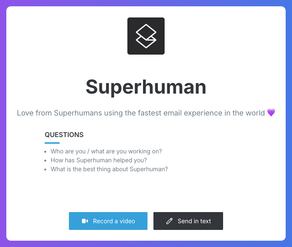292x247 pixels.
Task: Click the "QUESTIONS" section heading
Action: 64,135
